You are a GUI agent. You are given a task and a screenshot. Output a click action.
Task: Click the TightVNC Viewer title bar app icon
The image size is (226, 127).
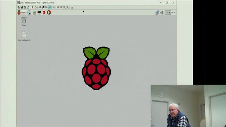click(19, 2)
